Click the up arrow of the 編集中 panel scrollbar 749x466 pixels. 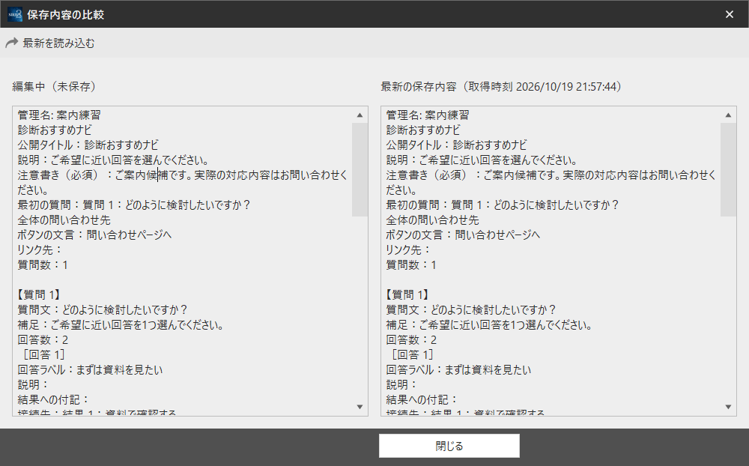(x=360, y=115)
